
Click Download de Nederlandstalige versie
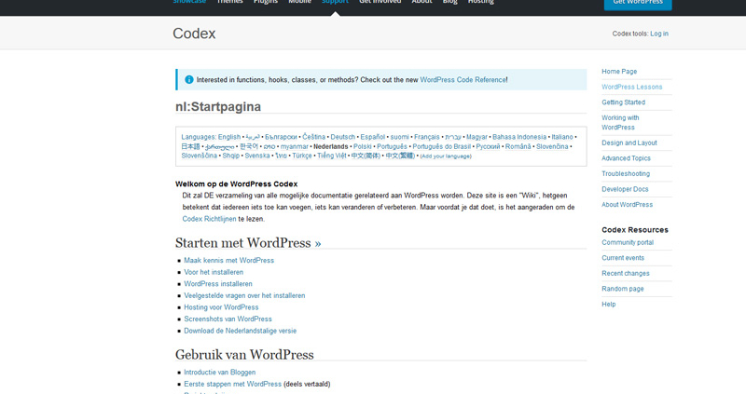[x=241, y=331]
